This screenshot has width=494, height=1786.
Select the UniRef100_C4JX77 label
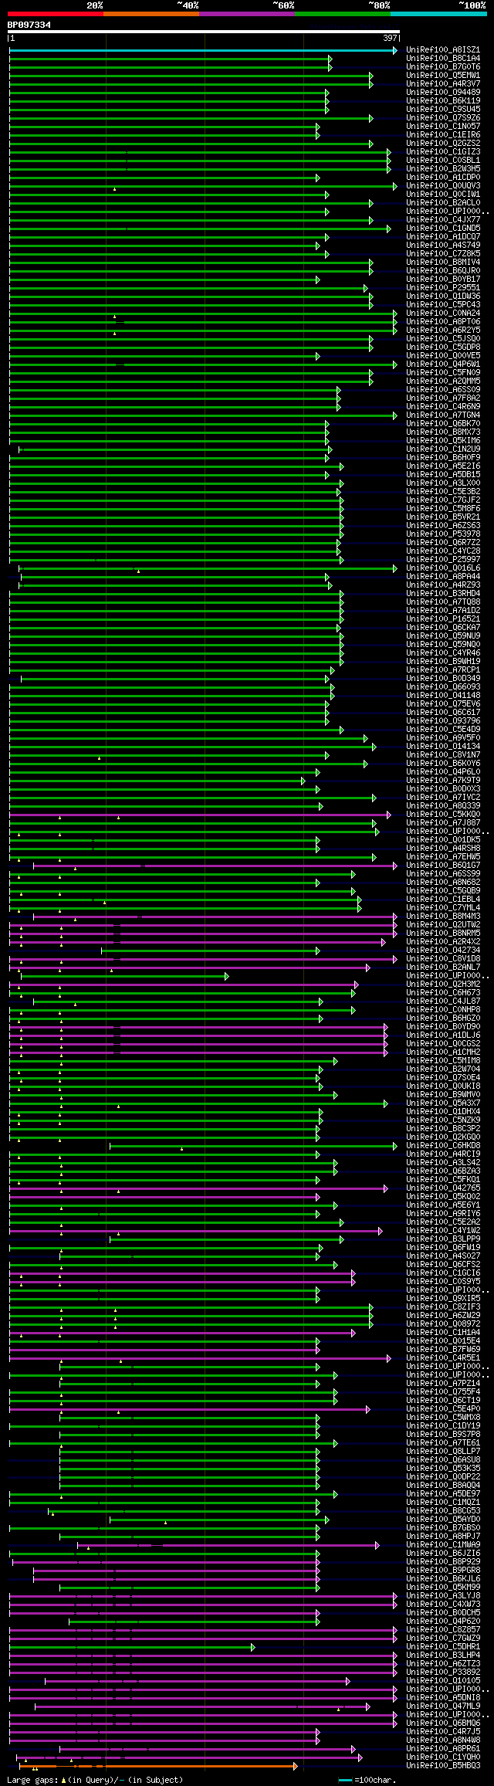tap(443, 220)
